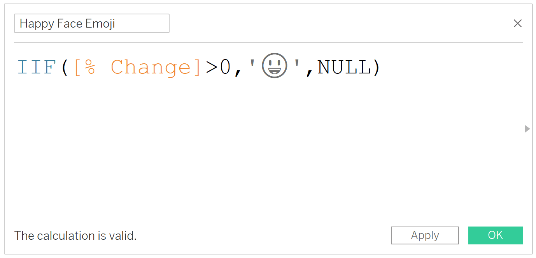
Task: Click the percent sign in the field name
Action: click(90, 68)
